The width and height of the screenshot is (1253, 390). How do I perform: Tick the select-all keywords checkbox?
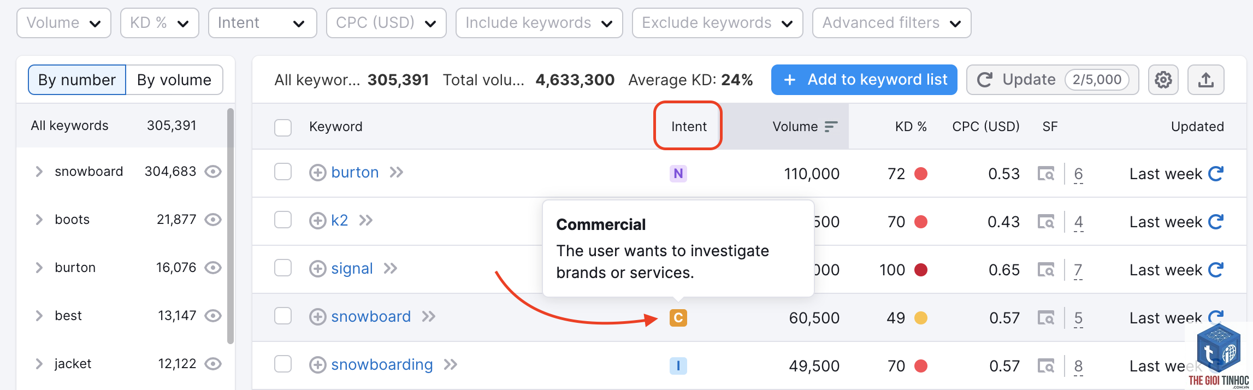pos(283,128)
